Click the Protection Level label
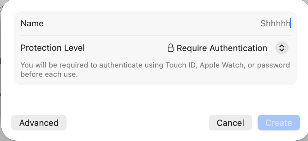 pyautogui.click(x=53, y=48)
